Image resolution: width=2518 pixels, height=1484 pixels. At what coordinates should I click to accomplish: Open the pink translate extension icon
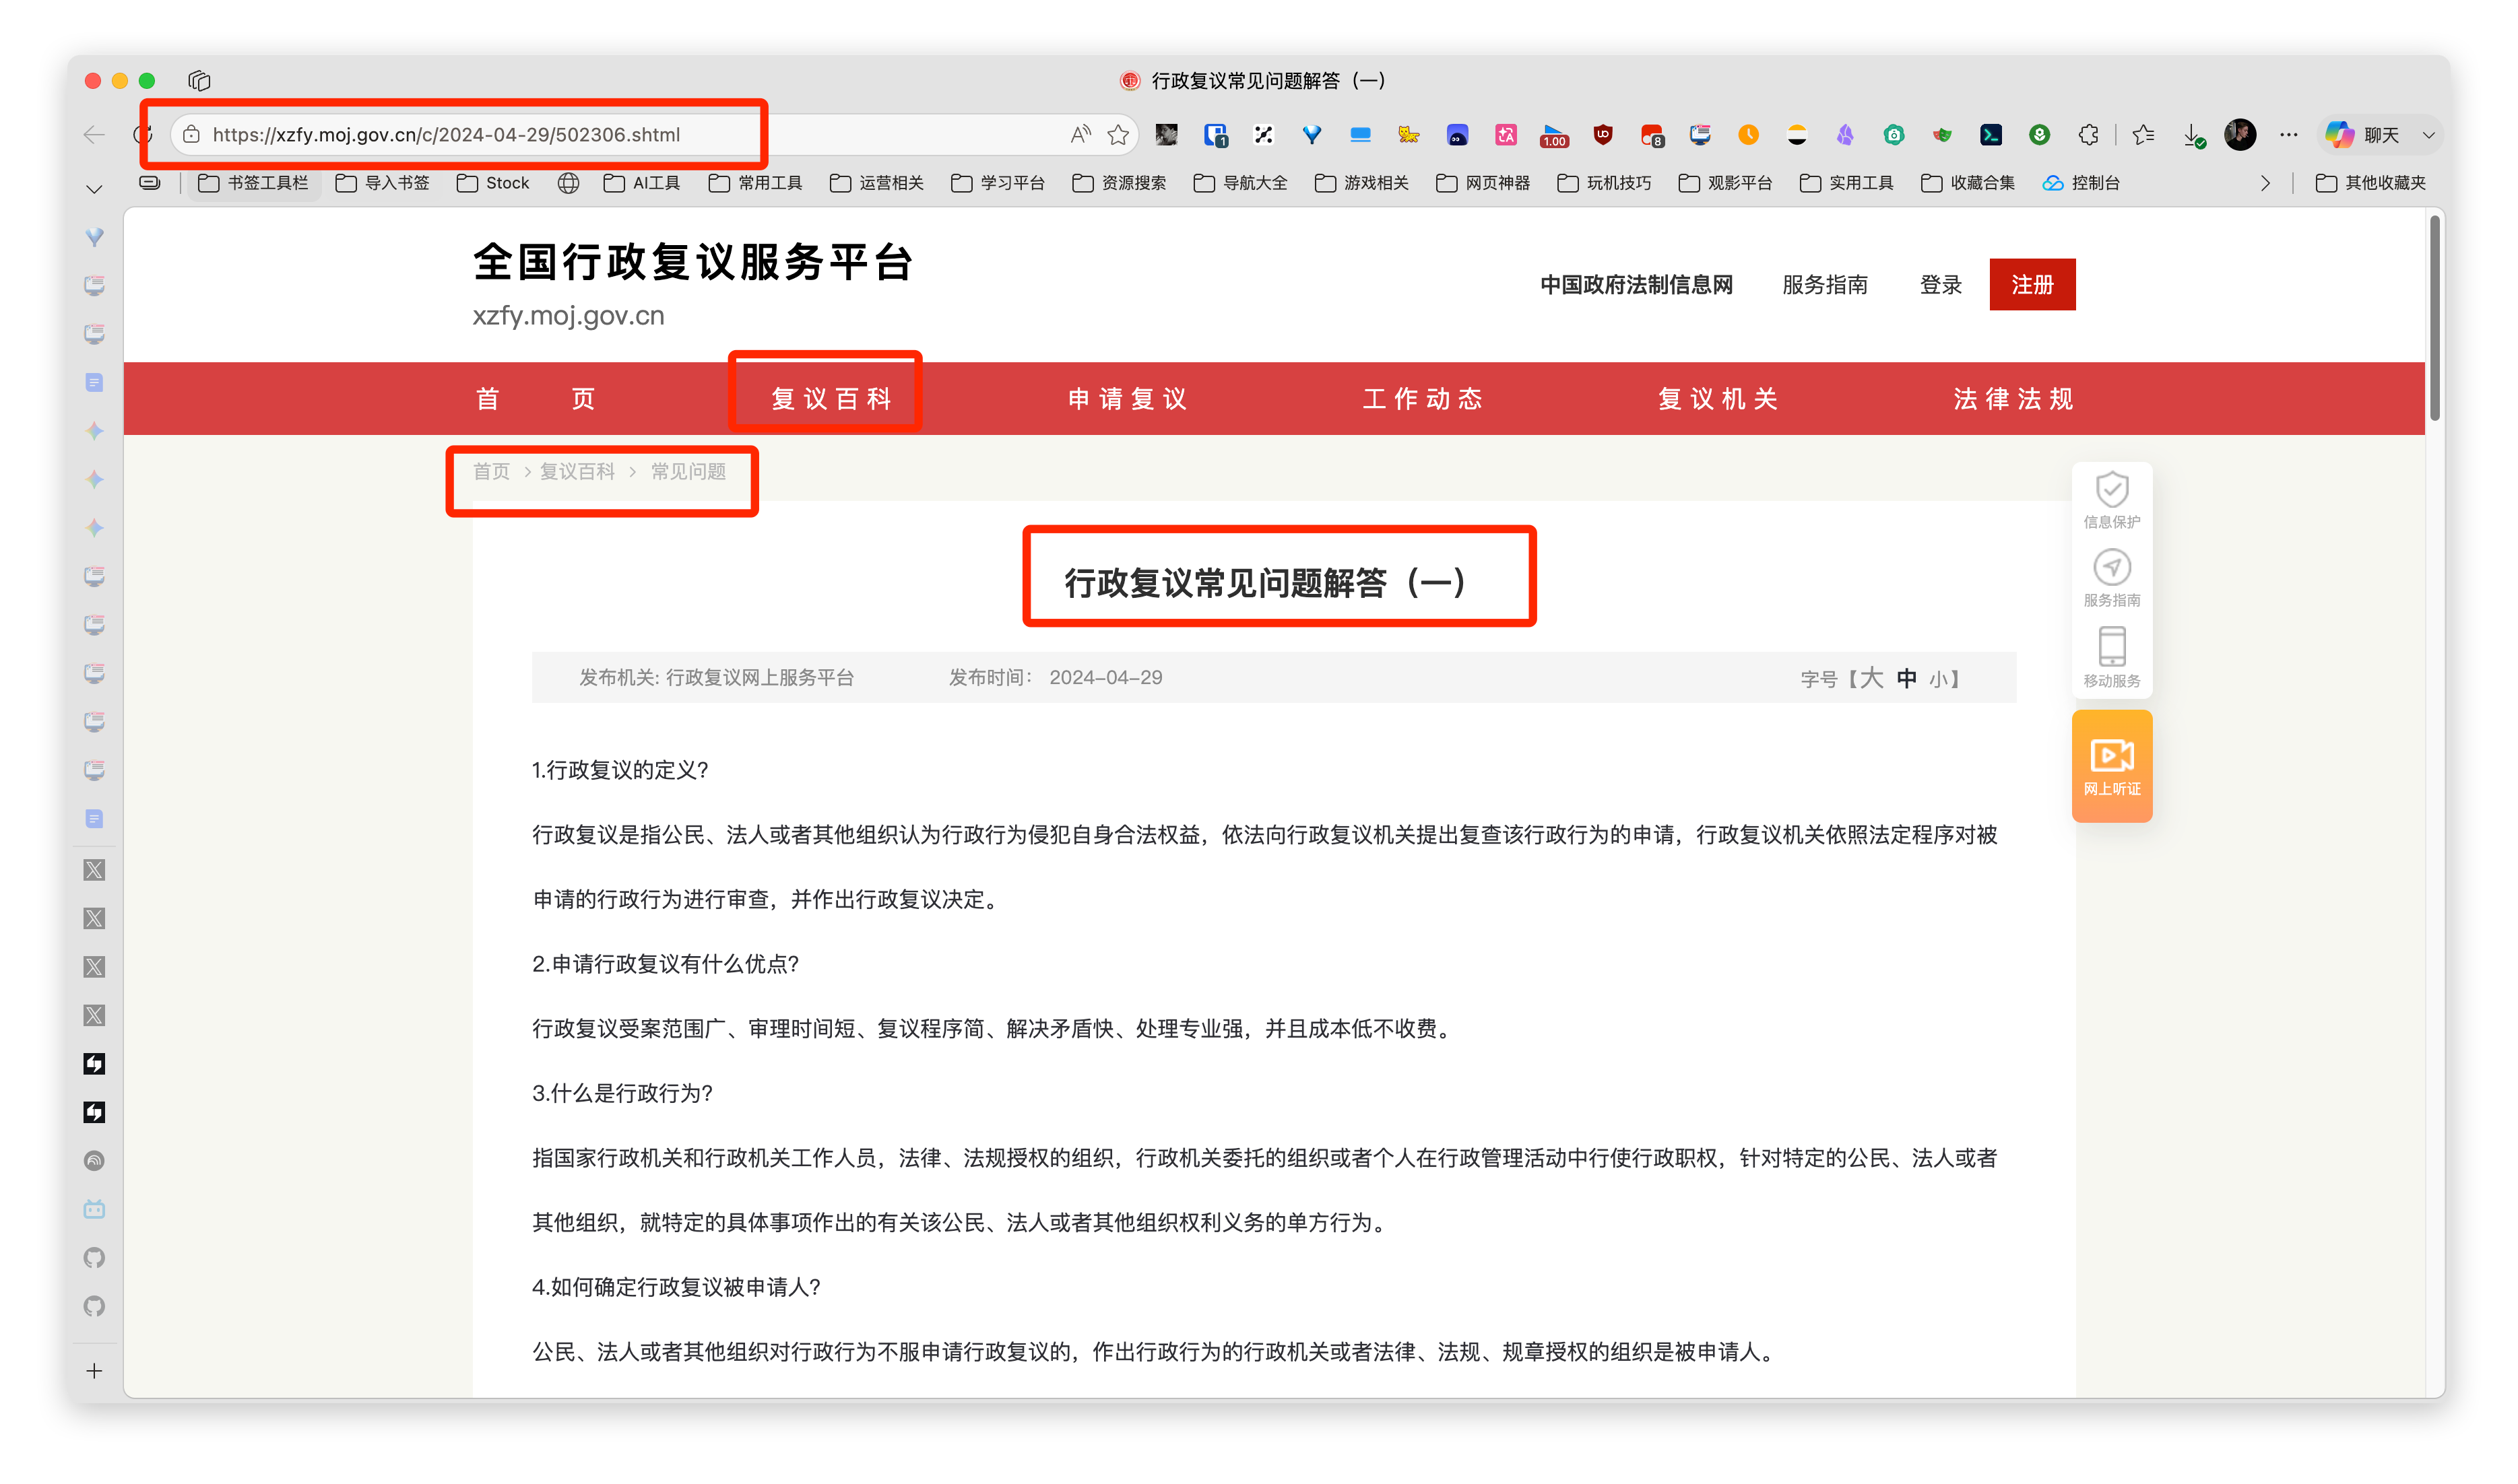coord(1506,135)
